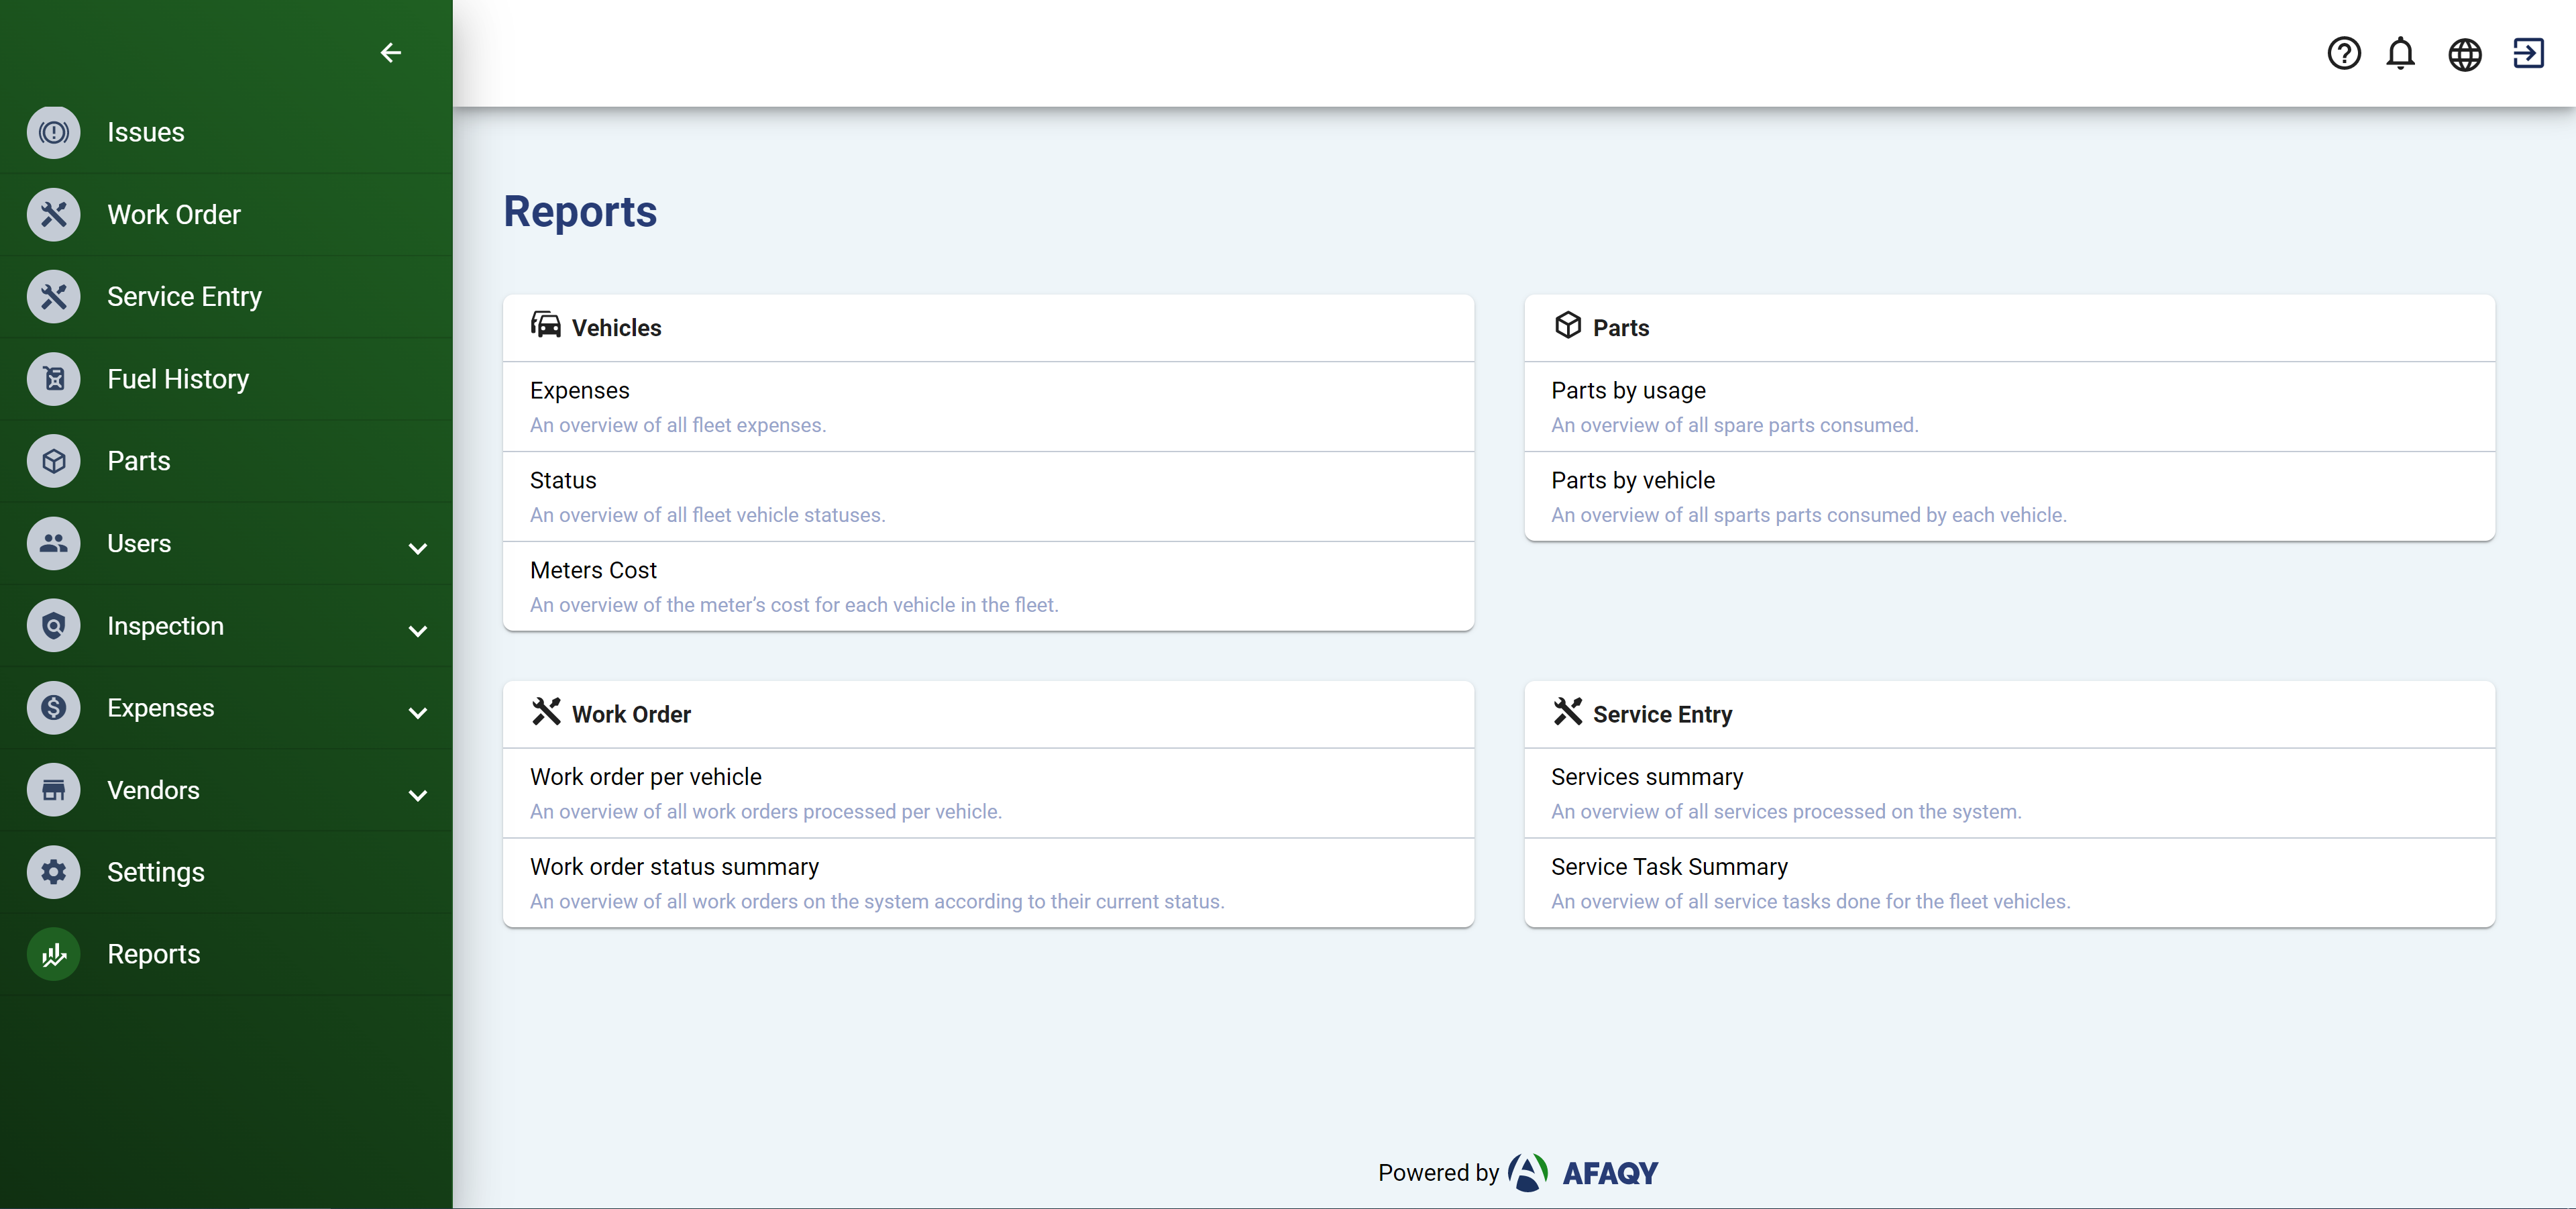Click 'An overview of all fleet vehicle statuses.' text

point(708,515)
